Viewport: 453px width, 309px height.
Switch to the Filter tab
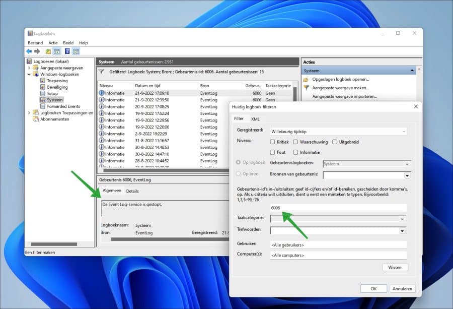pos(239,118)
